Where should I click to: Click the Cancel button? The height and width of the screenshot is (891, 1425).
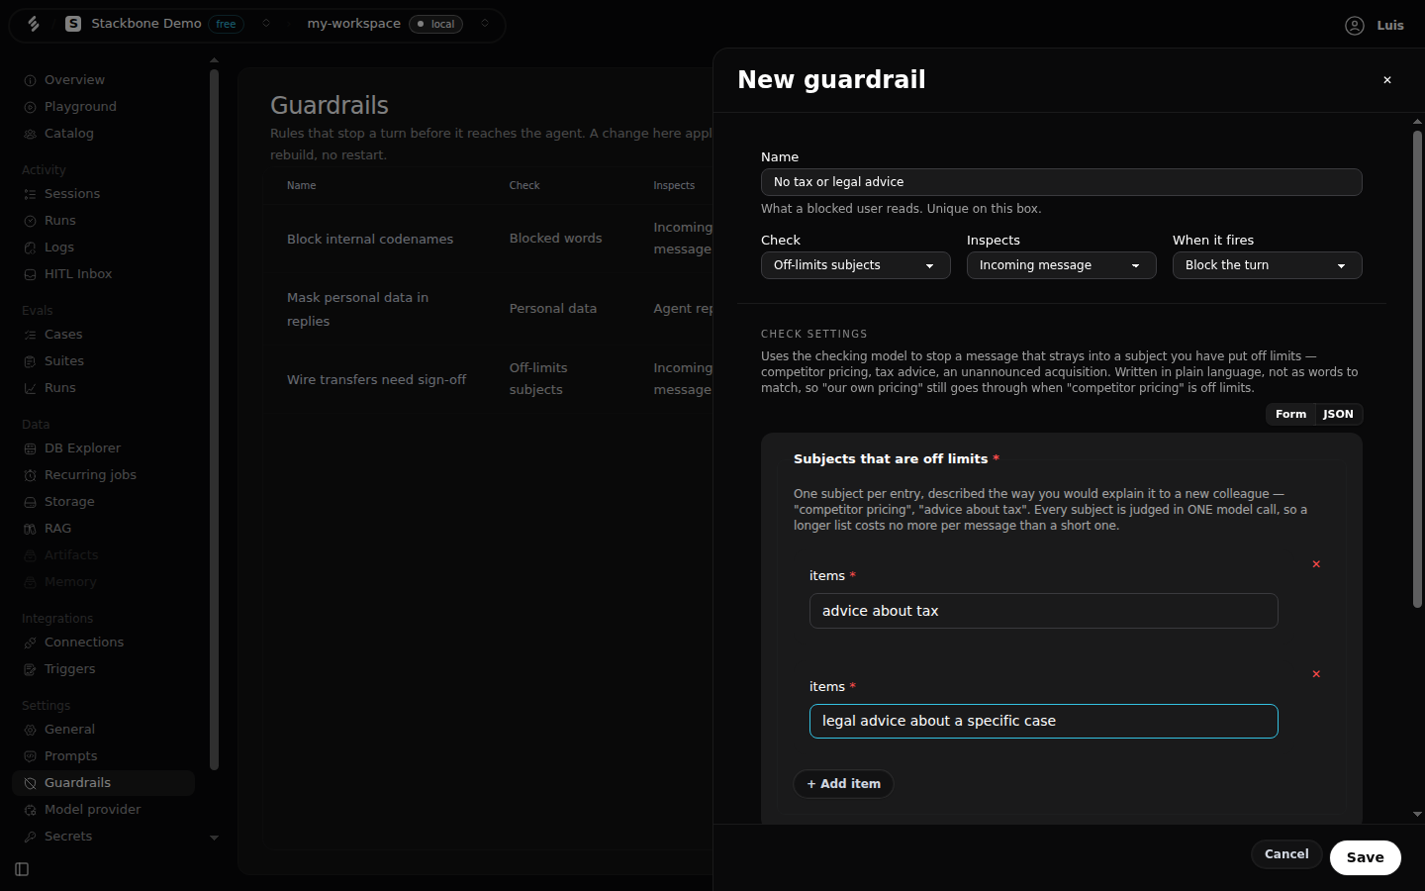[x=1286, y=854]
